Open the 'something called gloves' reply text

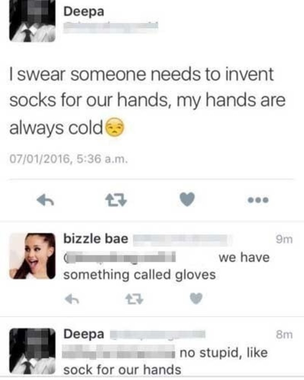pos(139,275)
